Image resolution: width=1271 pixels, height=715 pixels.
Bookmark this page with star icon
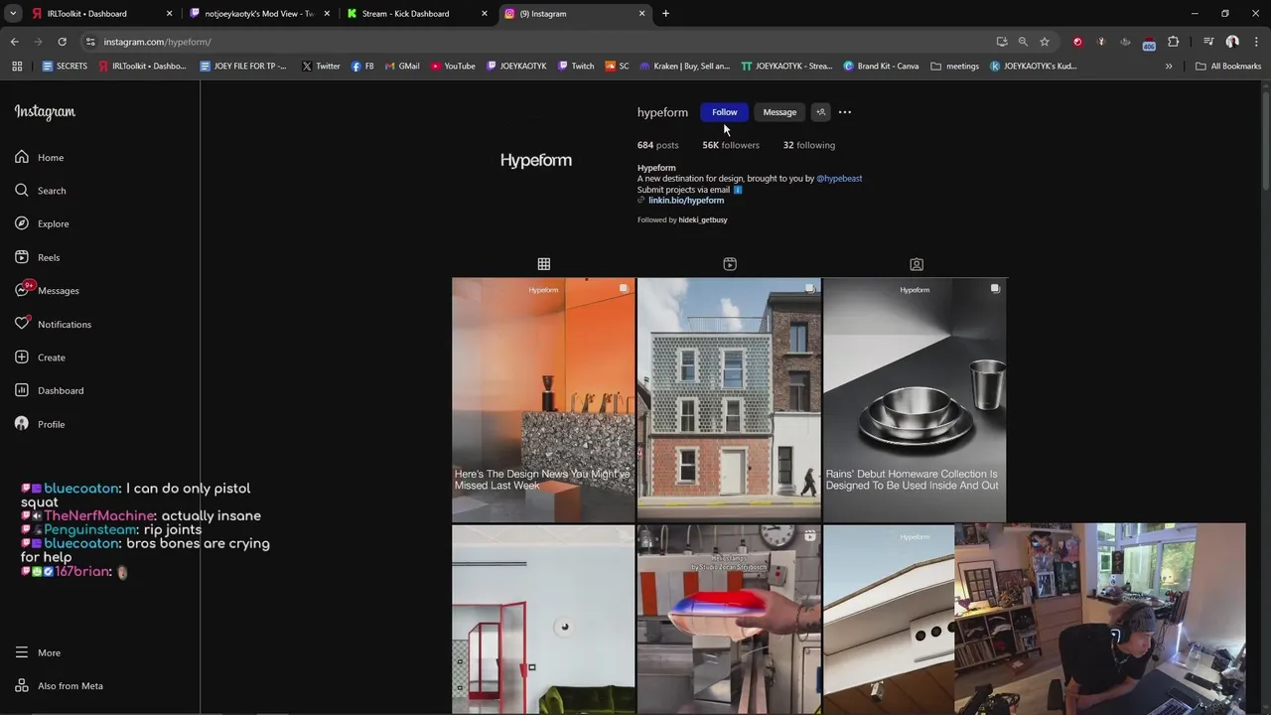1045,42
